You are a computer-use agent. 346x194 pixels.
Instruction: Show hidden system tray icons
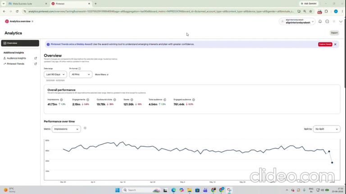[287, 190]
